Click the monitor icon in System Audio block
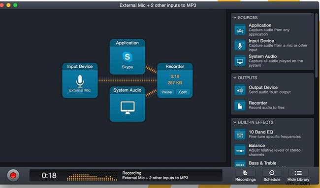 pos(128,107)
